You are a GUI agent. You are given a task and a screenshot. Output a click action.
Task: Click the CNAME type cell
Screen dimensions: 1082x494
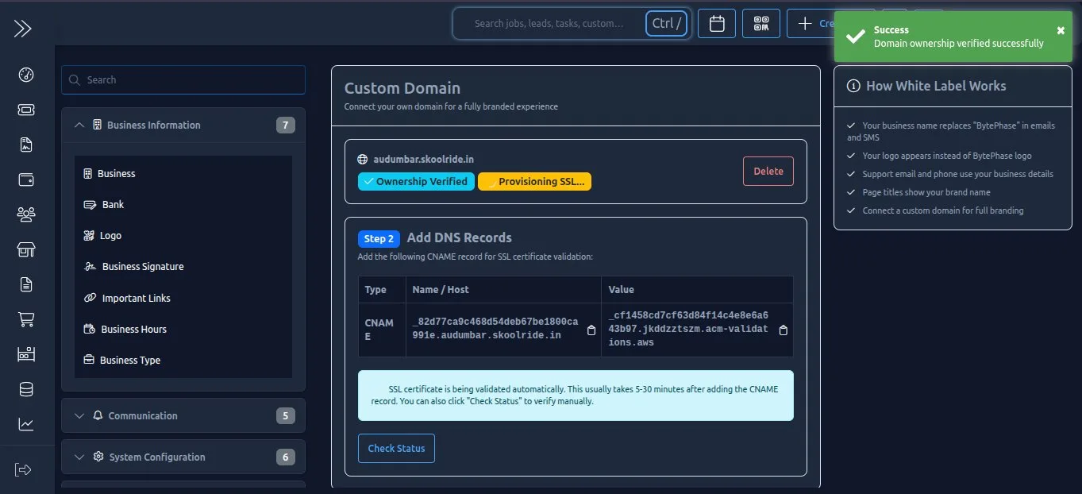(x=382, y=330)
